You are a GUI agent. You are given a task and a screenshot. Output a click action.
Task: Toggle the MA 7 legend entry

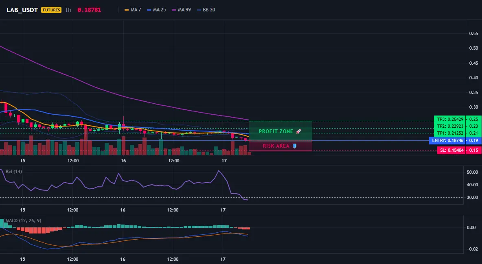pyautogui.click(x=132, y=10)
